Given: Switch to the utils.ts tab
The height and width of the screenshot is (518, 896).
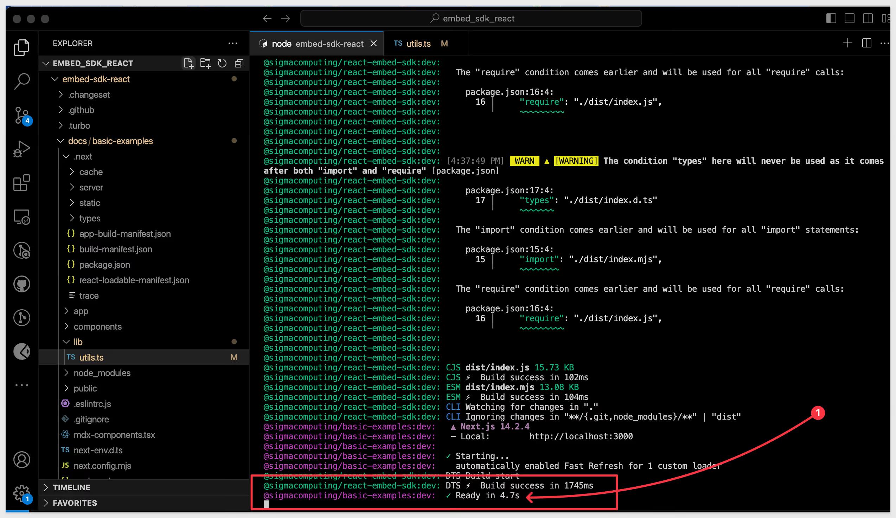Looking at the screenshot, I should pyautogui.click(x=425, y=43).
